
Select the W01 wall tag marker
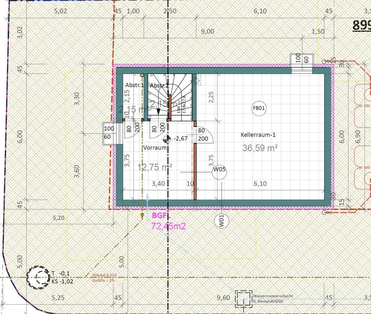tap(221, 221)
